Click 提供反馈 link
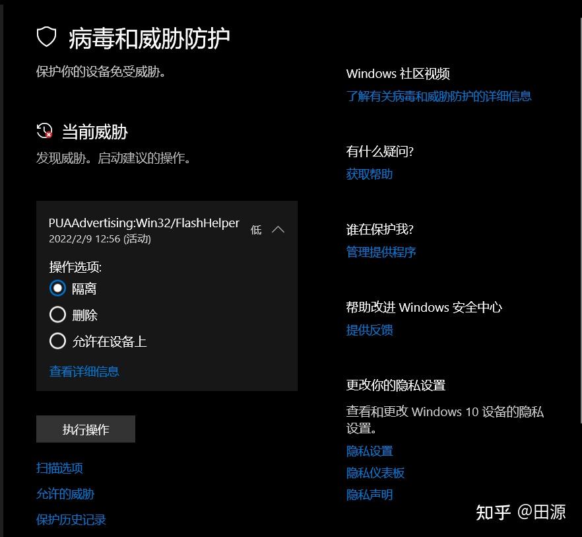 (x=370, y=330)
